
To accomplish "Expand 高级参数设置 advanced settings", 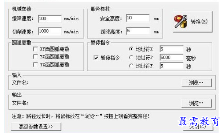I will click(36, 127).
